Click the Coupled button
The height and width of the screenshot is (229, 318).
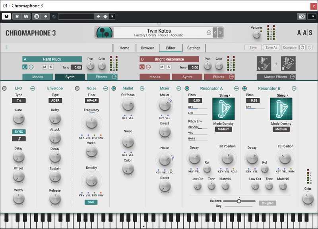[x=268, y=203]
